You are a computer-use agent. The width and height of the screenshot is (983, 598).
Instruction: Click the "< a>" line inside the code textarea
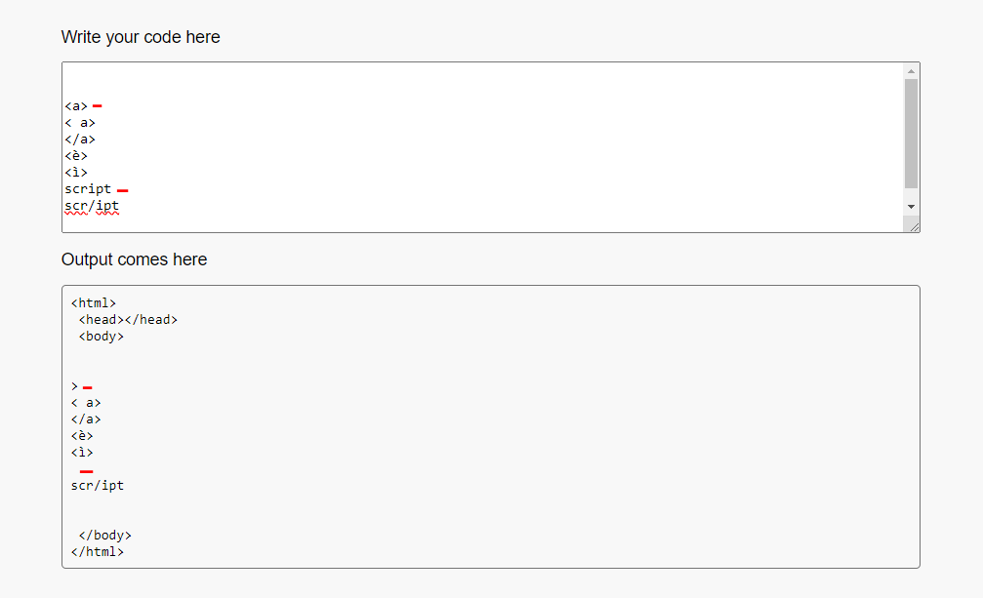point(80,123)
